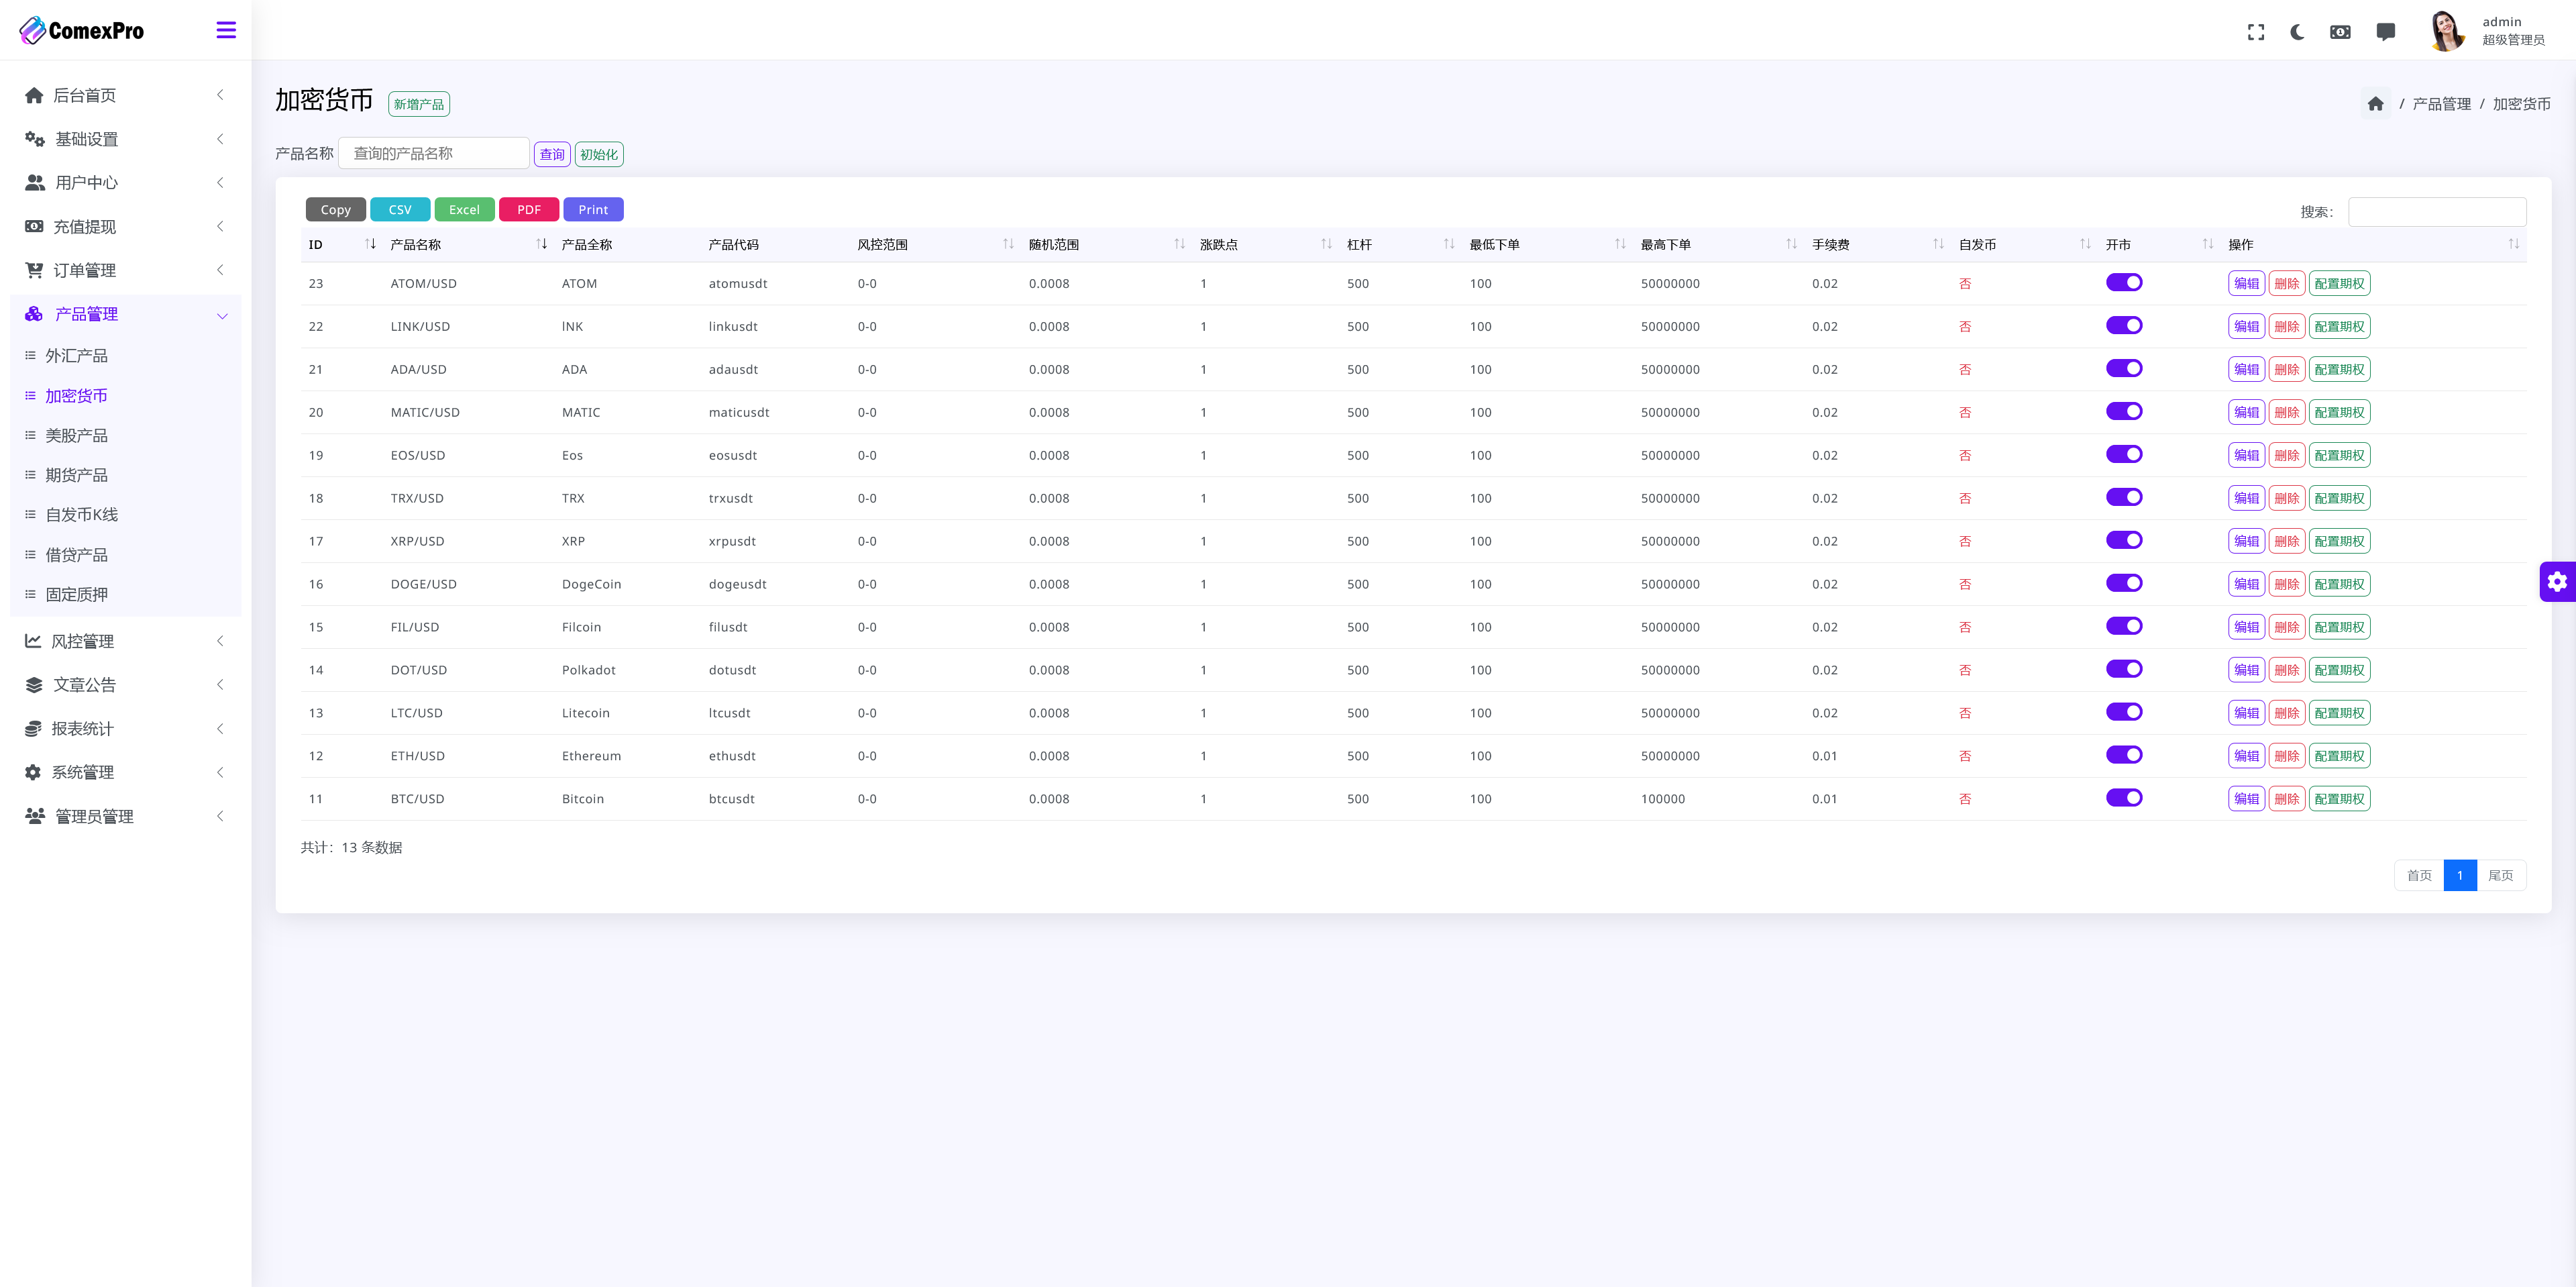Screen dimensions: 2576x1287
Task: Click the money bill icon in header
Action: click(2340, 32)
